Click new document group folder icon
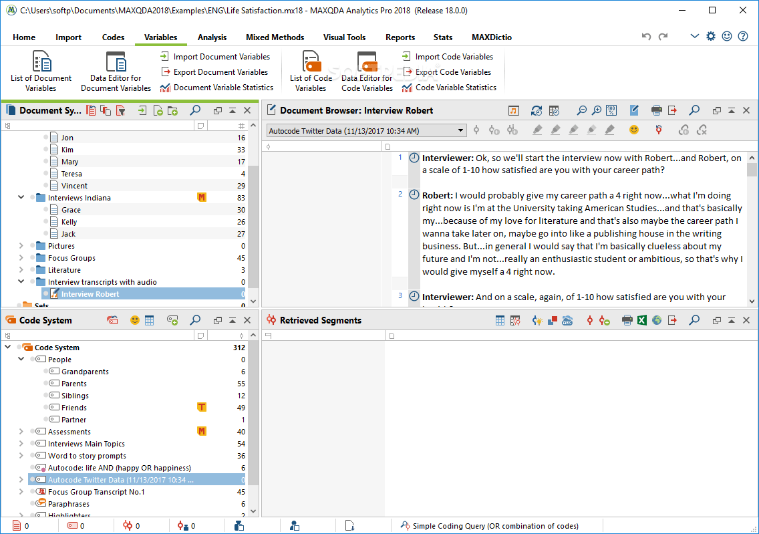Screen dimensions: 759x534 172,111
